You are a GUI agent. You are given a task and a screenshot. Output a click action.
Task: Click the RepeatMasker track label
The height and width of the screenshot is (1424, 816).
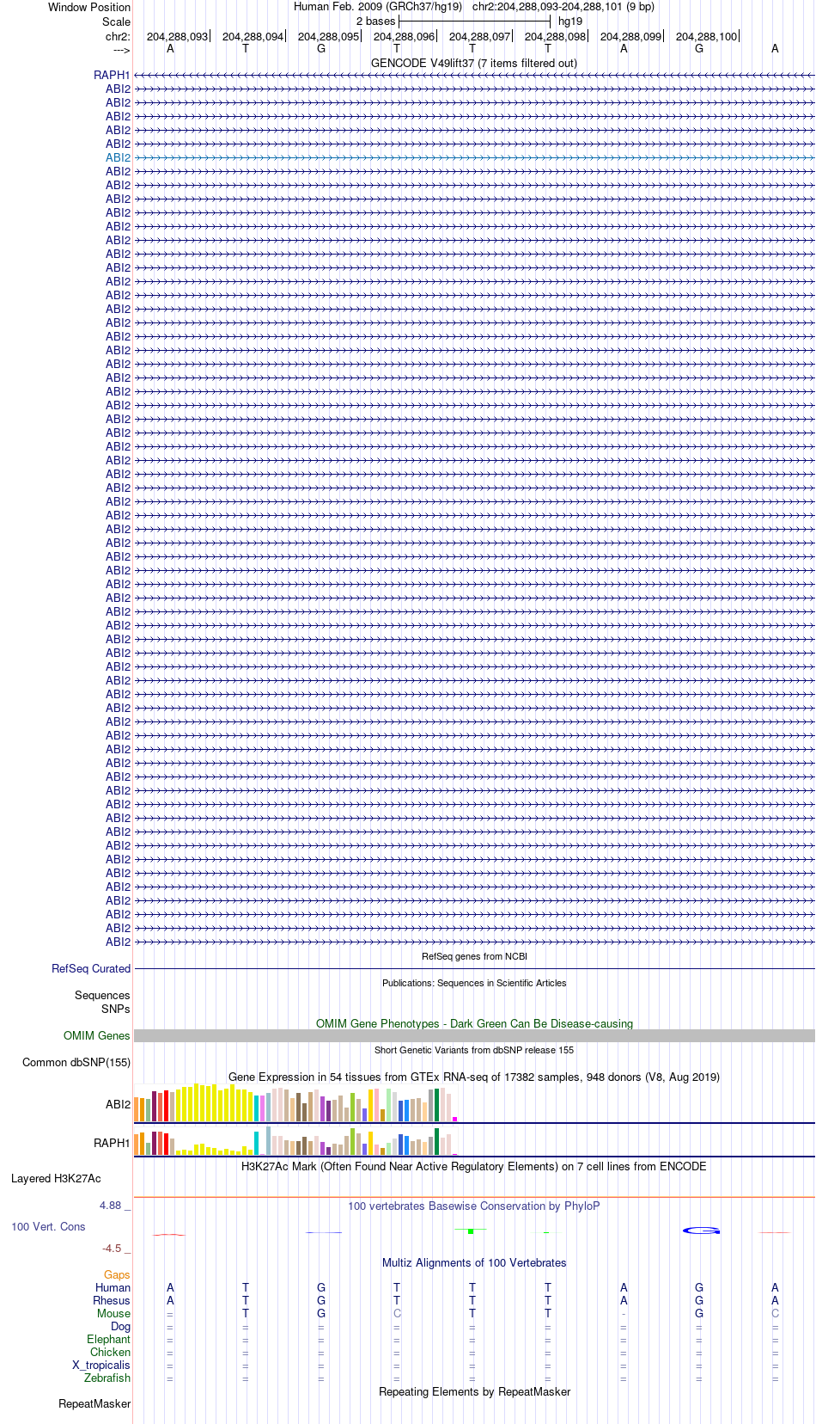[94, 1403]
